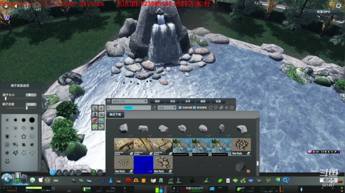Click the 批量 button
The height and width of the screenshot is (193, 345).
click(218, 101)
